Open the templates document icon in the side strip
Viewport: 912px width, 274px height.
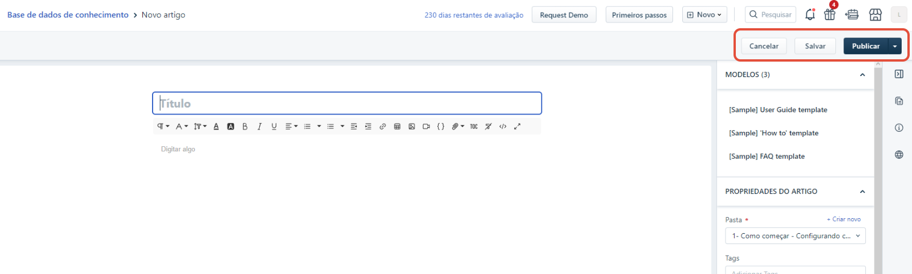(899, 101)
